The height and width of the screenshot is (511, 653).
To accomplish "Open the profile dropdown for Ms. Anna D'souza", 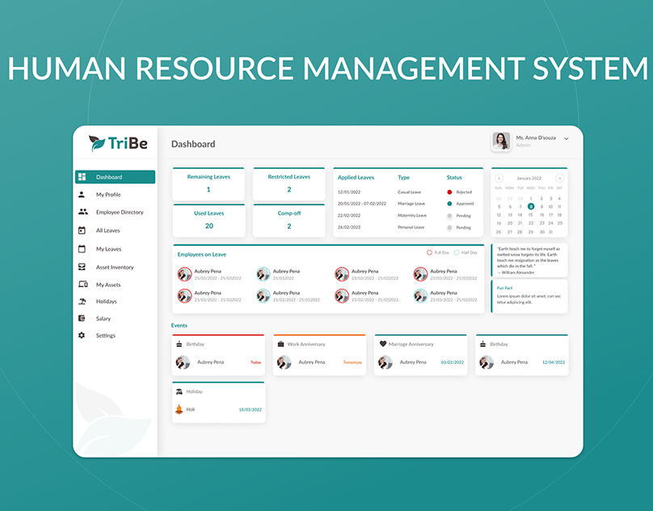I will 565,140.
